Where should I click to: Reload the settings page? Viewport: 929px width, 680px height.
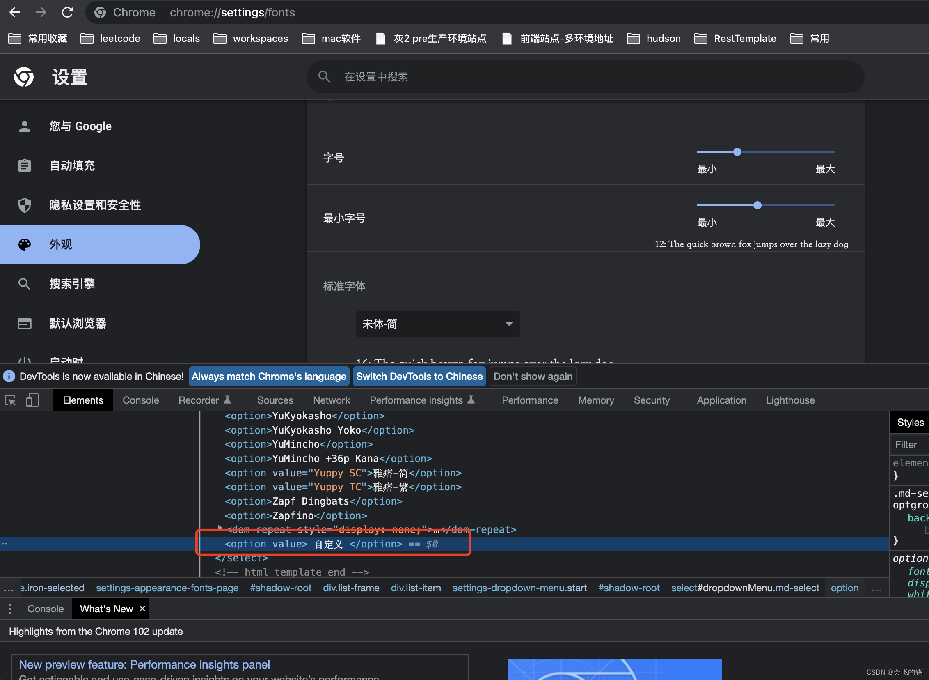tap(67, 12)
